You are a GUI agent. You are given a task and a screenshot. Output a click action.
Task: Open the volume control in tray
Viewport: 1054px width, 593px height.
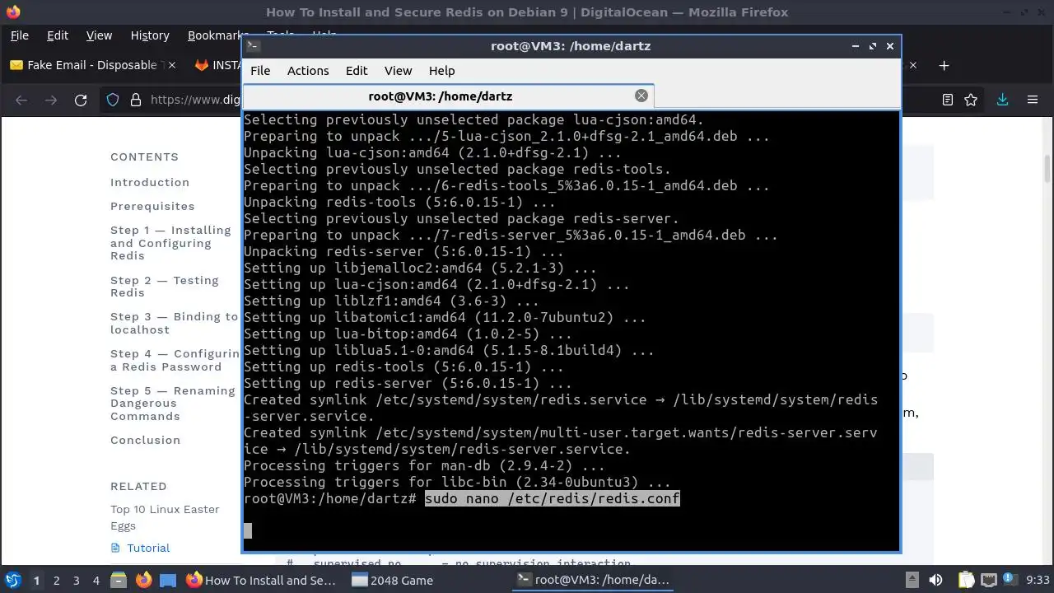click(x=935, y=580)
